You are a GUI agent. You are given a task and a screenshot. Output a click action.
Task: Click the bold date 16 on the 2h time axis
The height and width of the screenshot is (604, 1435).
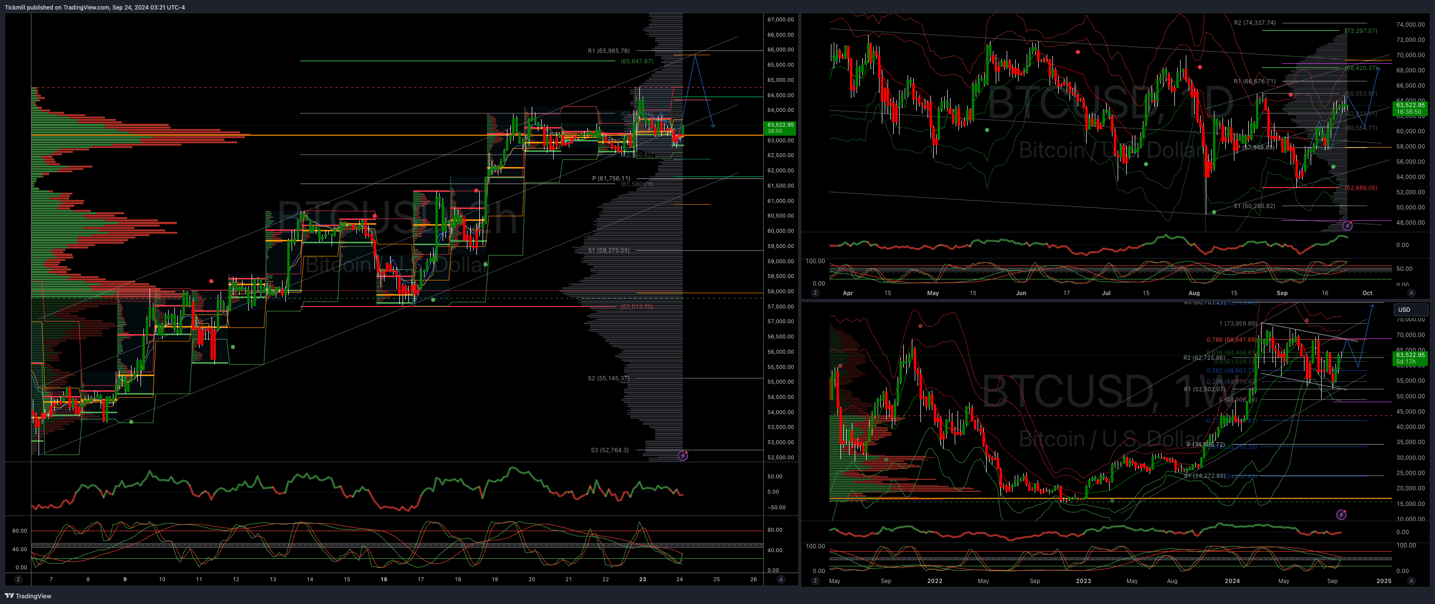tap(384, 580)
